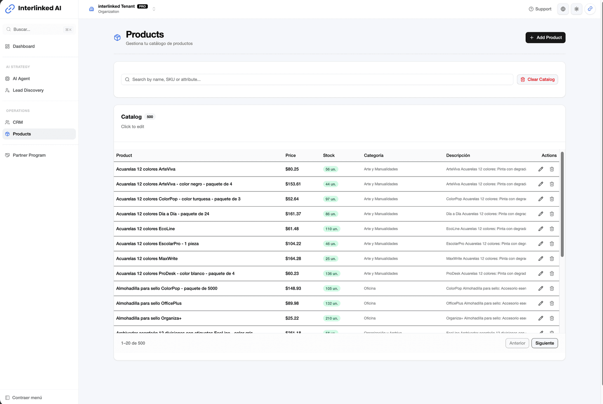Image resolution: width=603 pixels, height=404 pixels.
Task: Click the Product column header
Action: 124,155
